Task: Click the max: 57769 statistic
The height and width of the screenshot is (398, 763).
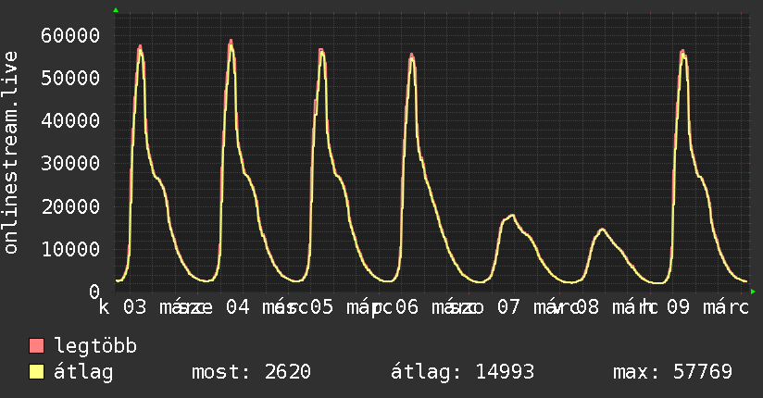Action: 672,372
